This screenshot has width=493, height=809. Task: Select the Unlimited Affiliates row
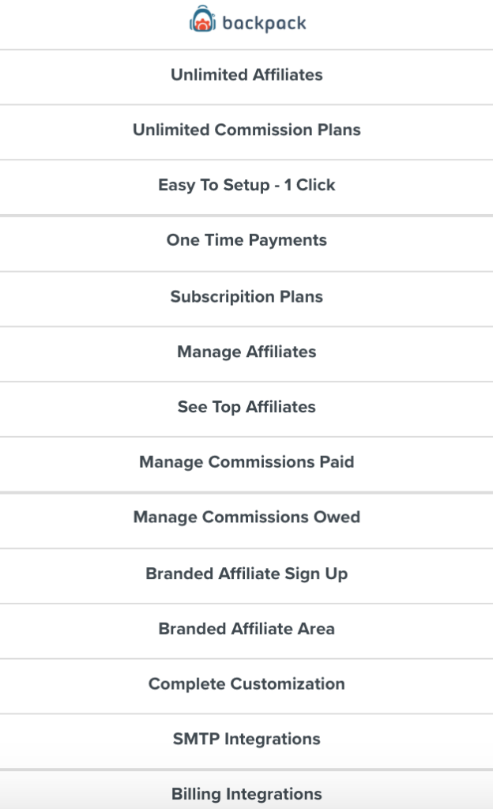pyautogui.click(x=246, y=77)
